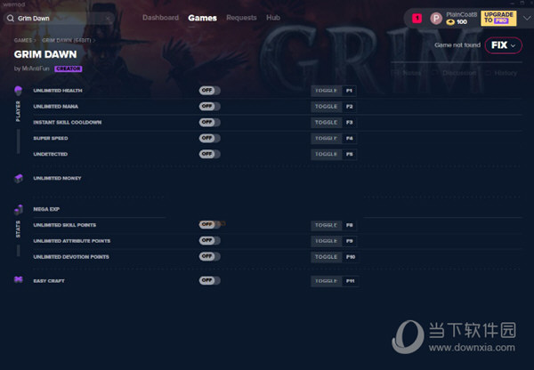Toggle Unlimited Mana on
534x370 pixels.
click(210, 106)
